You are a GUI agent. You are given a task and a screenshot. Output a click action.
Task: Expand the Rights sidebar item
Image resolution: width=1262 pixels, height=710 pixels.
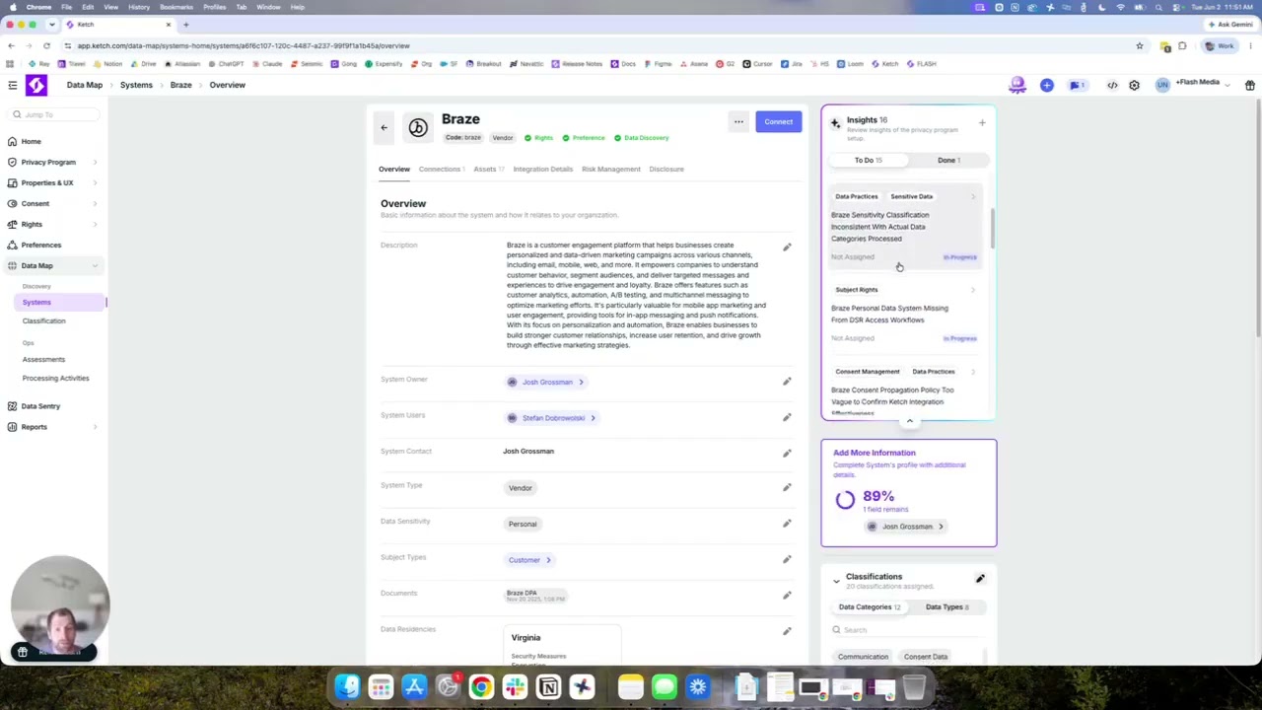[x=96, y=224]
